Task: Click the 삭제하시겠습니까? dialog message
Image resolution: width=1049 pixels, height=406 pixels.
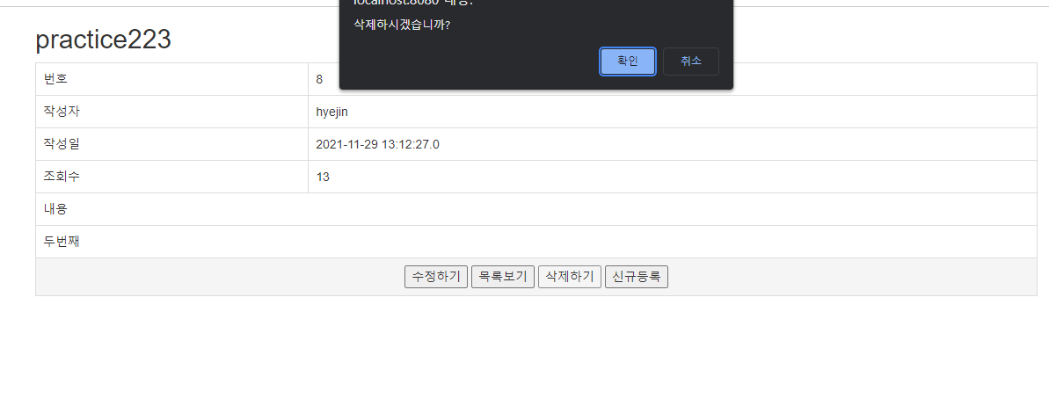Action: click(402, 25)
